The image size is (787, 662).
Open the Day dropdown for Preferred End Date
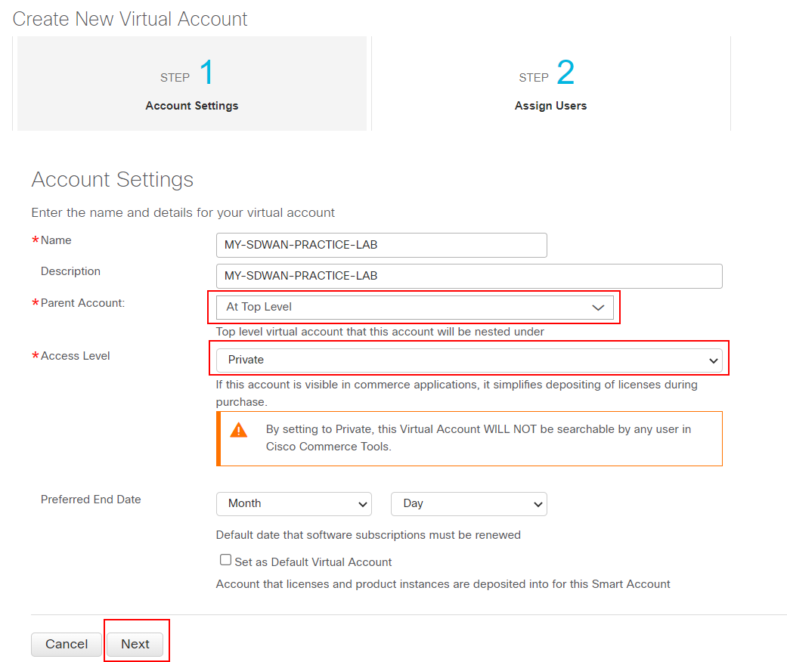click(x=469, y=504)
